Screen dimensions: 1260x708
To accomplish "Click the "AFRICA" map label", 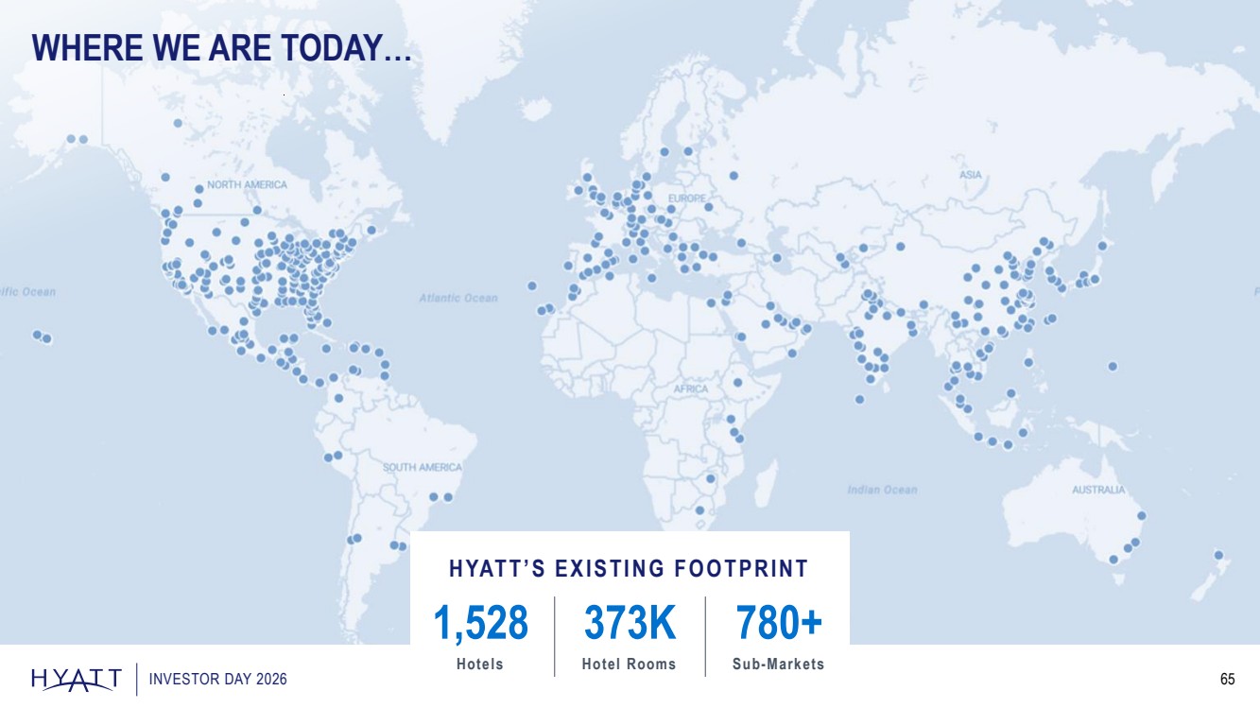I will [691, 389].
